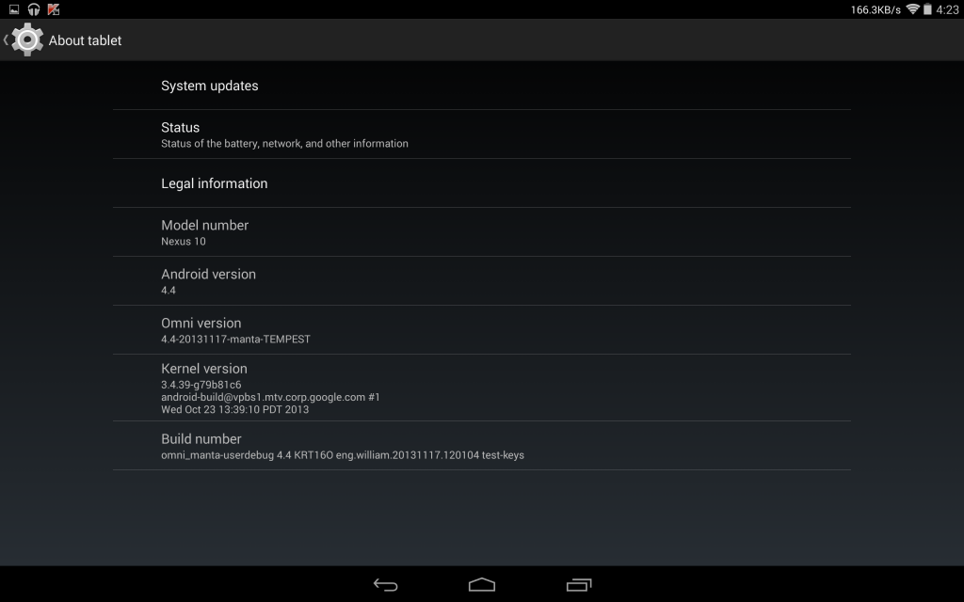Tap the Model number Nexus 10 entry
The image size is (964, 602).
pyautogui.click(x=482, y=232)
